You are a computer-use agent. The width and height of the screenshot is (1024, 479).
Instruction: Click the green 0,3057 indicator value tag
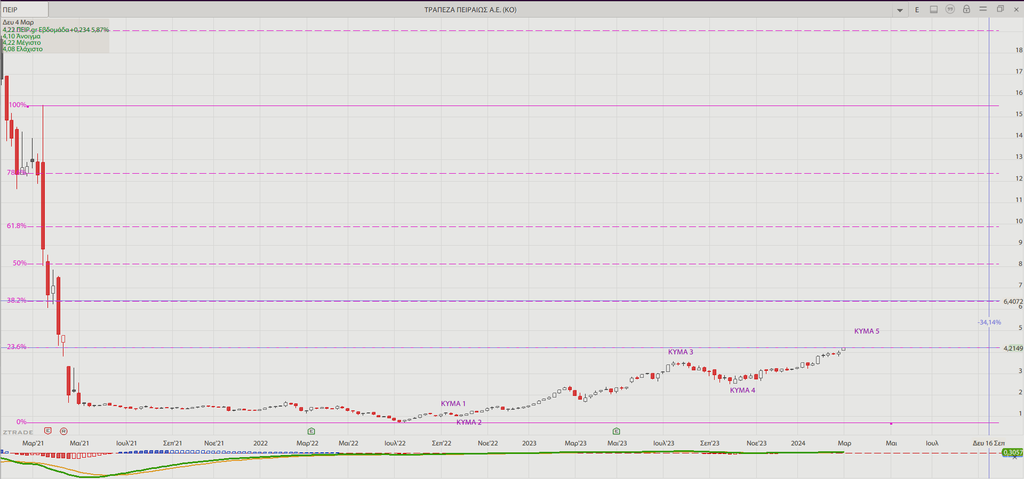pos(1013,452)
